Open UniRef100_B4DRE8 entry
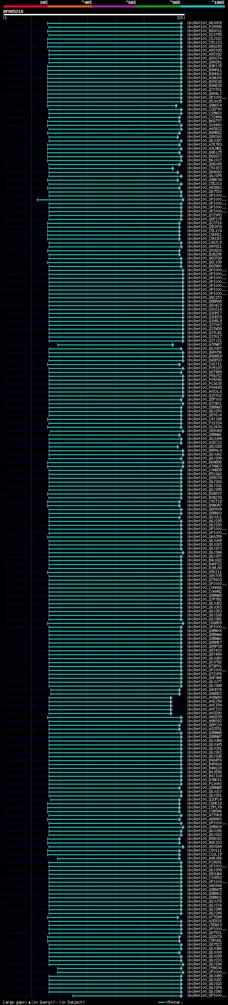The height and width of the screenshot is (1005, 228). (204, 357)
